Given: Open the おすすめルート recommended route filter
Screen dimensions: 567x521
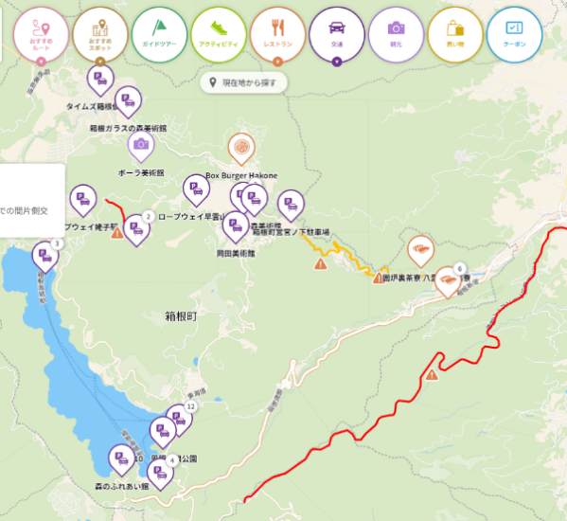Looking at the screenshot, I should [42, 35].
